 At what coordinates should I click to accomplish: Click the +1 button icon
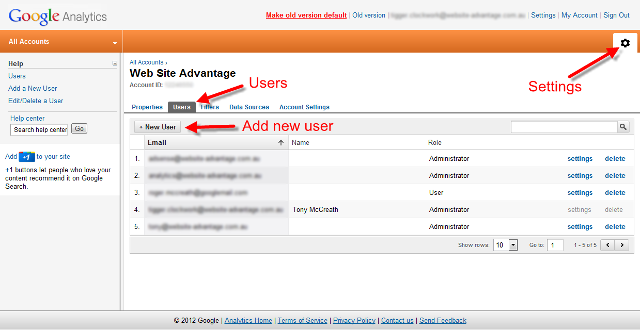27,157
